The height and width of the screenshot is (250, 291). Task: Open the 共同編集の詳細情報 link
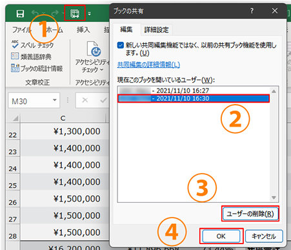(148, 65)
